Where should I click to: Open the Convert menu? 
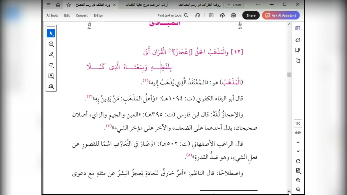[82, 15]
